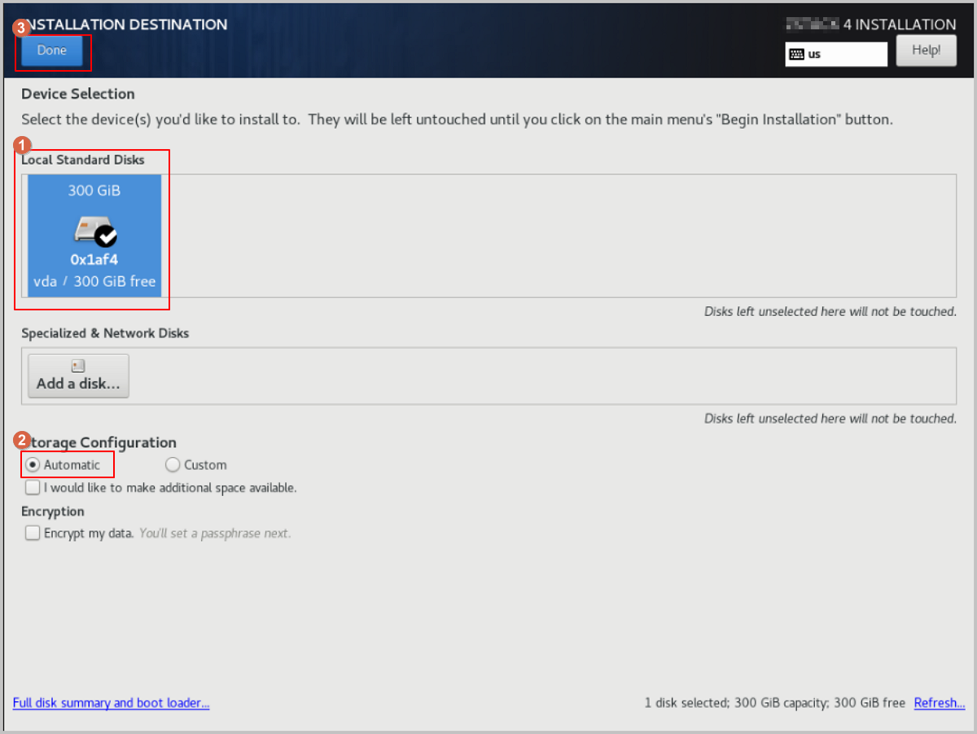Click the "Device Selection" heading
Screen dimensions: 977x734
[78, 94]
